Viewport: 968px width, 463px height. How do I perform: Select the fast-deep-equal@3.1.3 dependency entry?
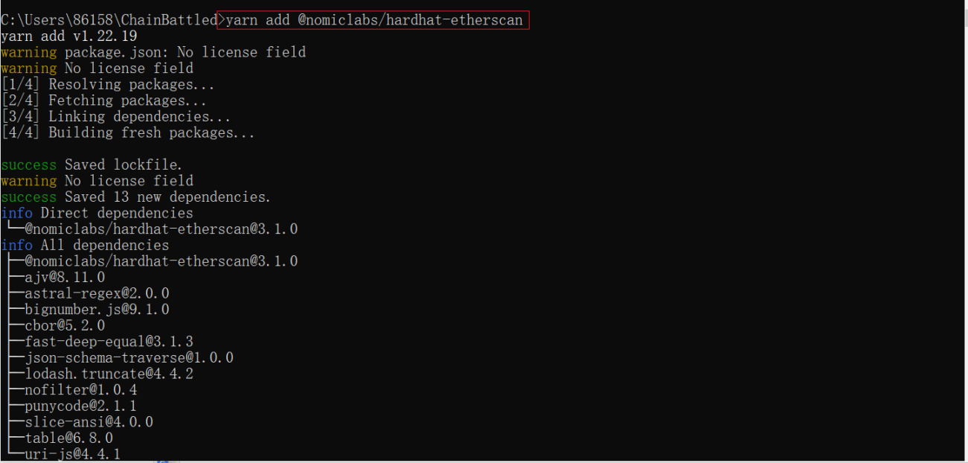pos(109,342)
